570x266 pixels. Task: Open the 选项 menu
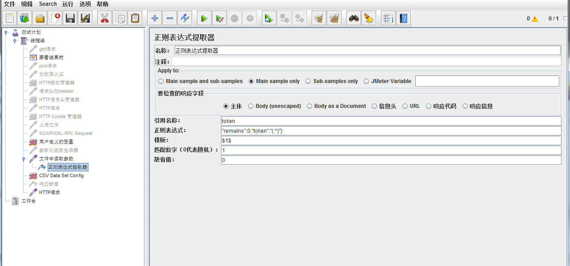(85, 4)
